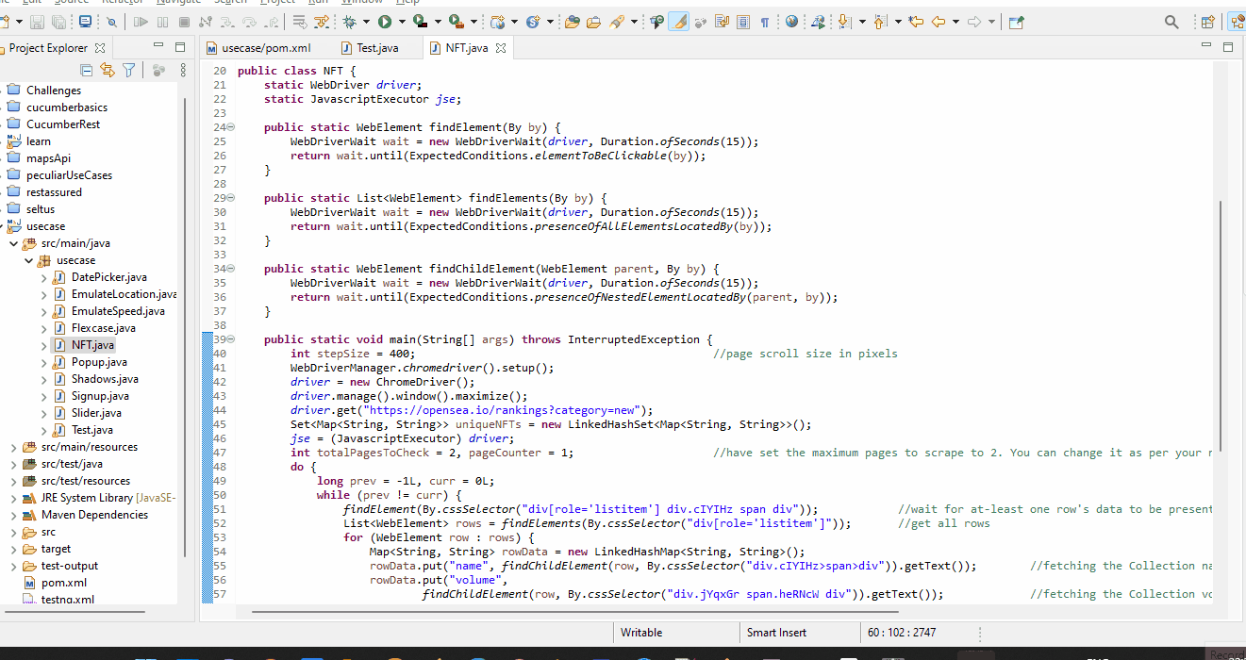Open the Run dropdown arrow

point(402,22)
